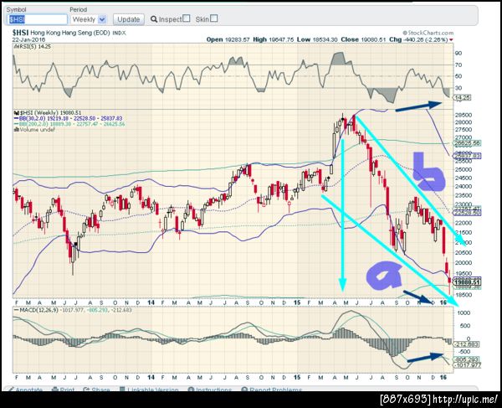
Task: Open the Period dropdown showing Weekly
Action: (89, 19)
